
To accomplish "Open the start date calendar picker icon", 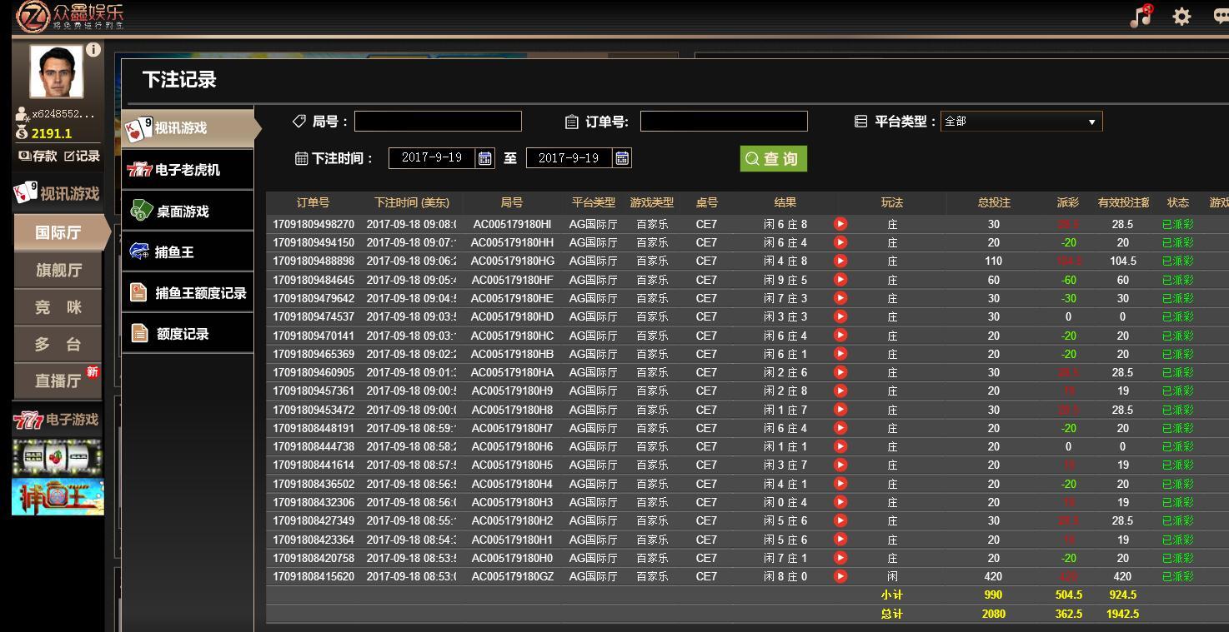I will (x=484, y=158).
